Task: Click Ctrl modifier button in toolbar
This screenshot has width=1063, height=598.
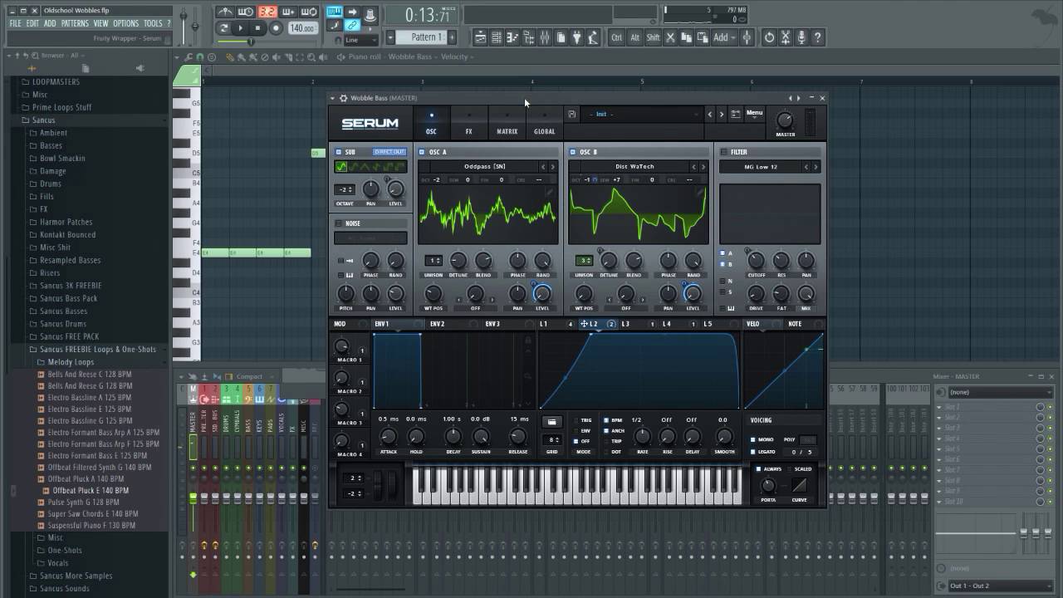Action: click(617, 37)
